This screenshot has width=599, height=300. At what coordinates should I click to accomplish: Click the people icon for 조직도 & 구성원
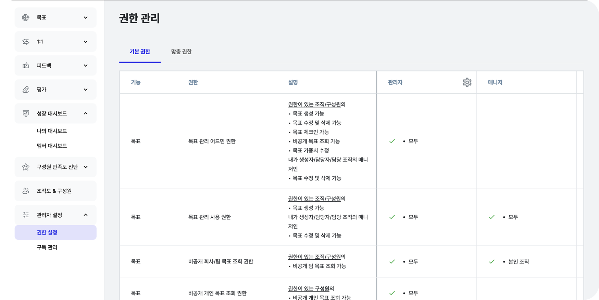26,191
